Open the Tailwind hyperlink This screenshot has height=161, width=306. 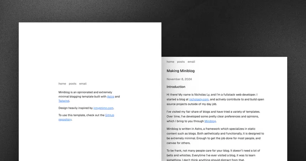64,101
